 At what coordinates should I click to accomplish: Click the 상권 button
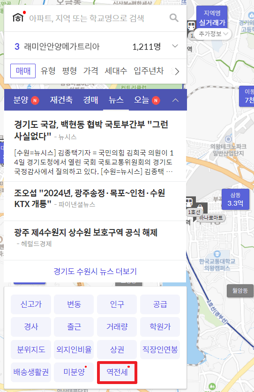[x=117, y=349]
